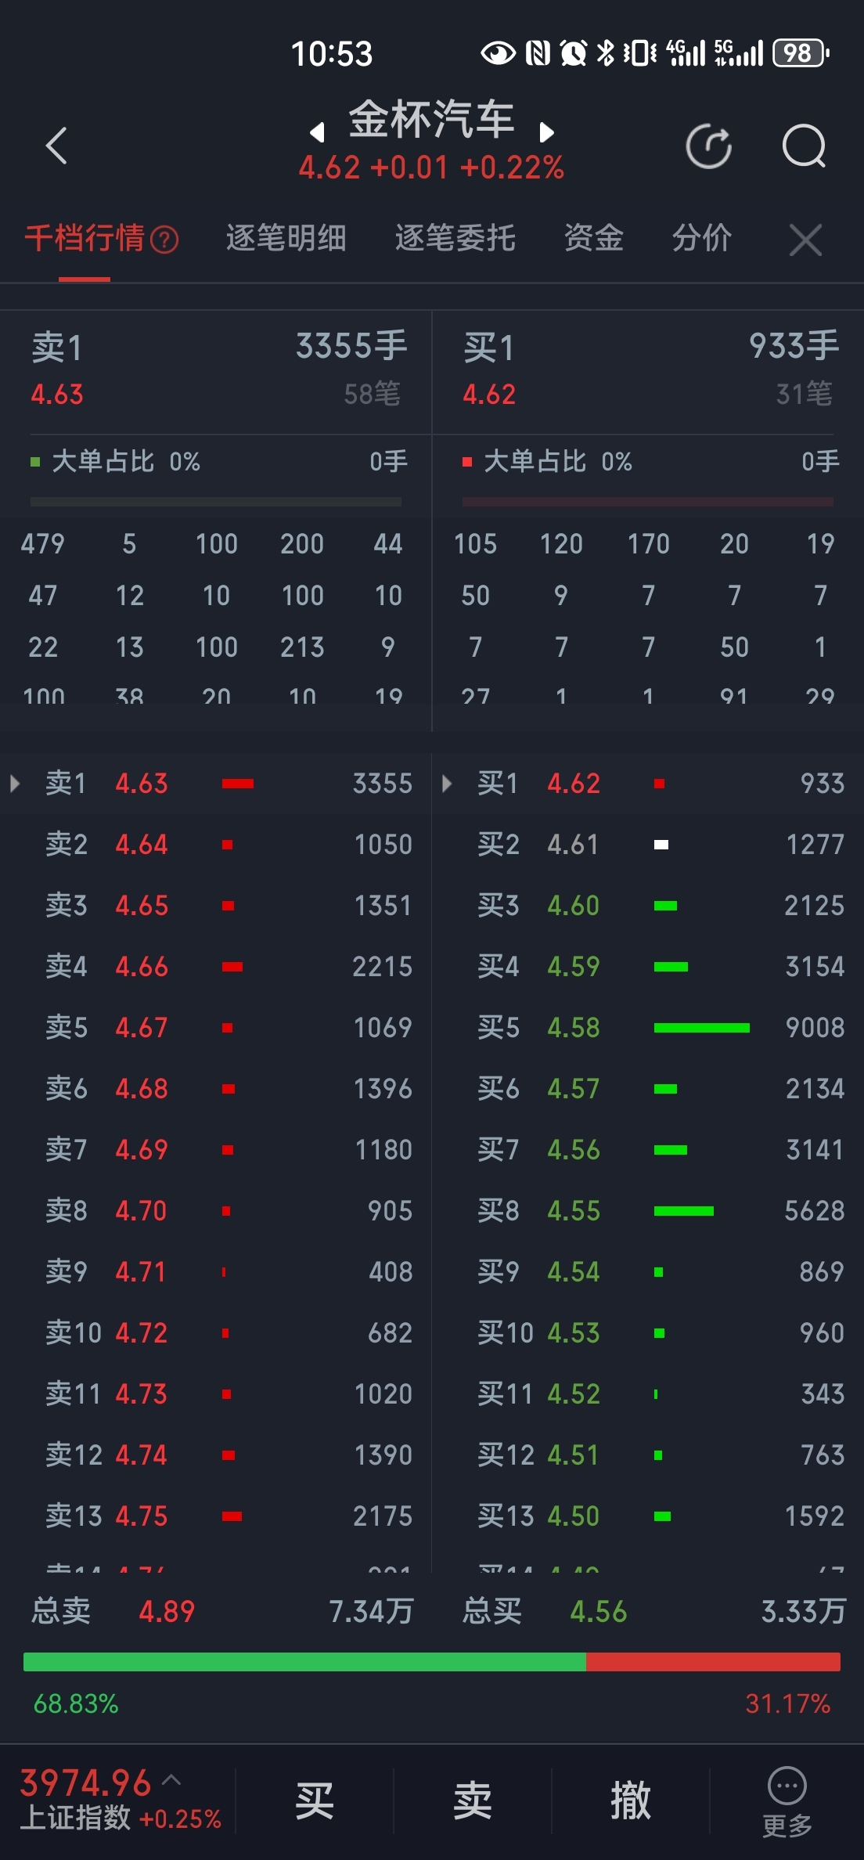
Task: Select 买6 price 4.57
Action: [574, 1089]
